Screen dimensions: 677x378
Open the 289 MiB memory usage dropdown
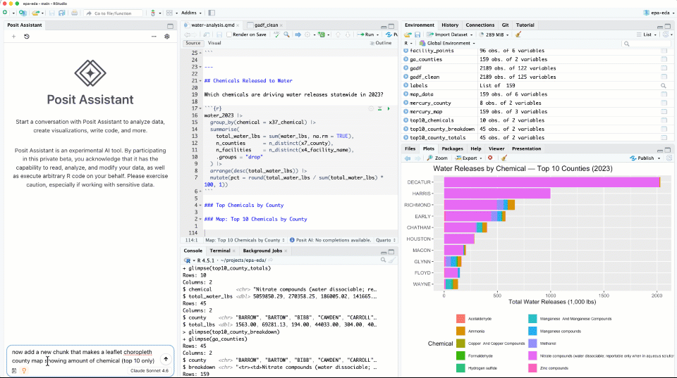pyautogui.click(x=495, y=34)
